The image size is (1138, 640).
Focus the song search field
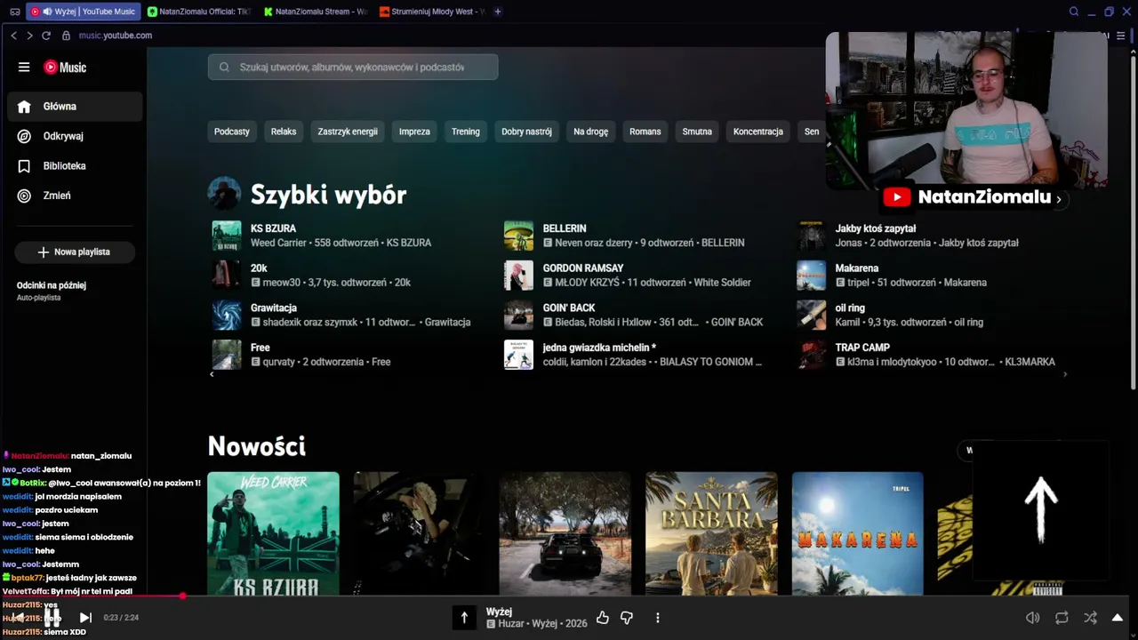(x=353, y=67)
